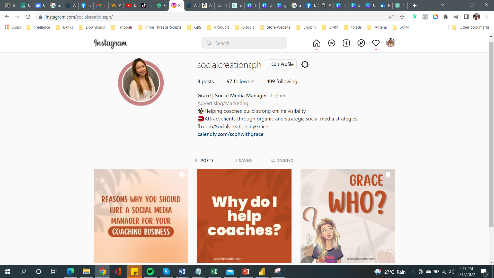Go to Instagram home feed icon
Screen dimensions: 494x278
coord(316,43)
